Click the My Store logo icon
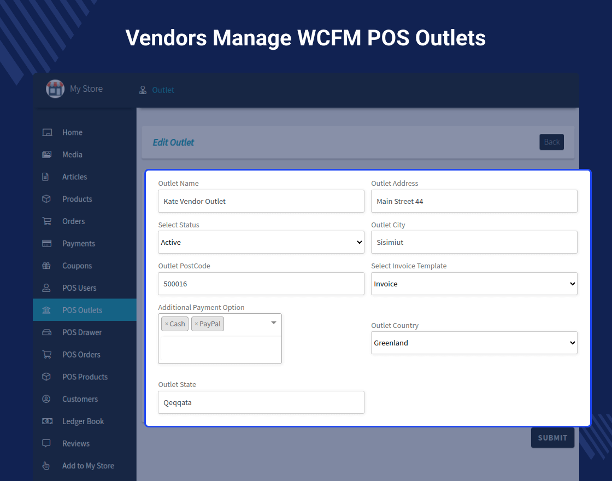This screenshot has height=481, width=612. coord(55,89)
